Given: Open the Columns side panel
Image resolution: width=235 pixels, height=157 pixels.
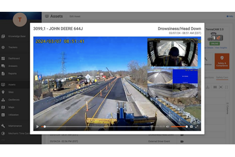Looking at the screenshot, I should 228,108.
